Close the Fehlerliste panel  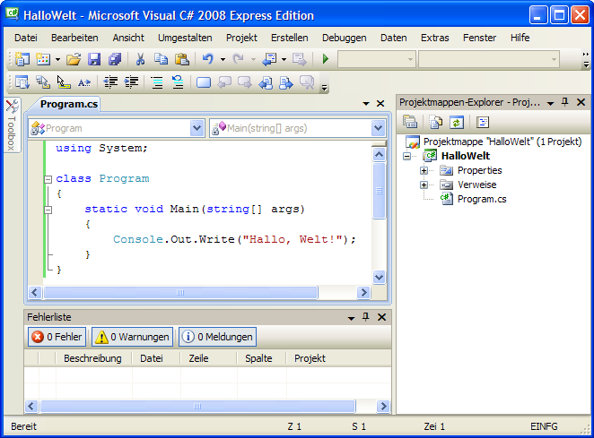tap(382, 317)
